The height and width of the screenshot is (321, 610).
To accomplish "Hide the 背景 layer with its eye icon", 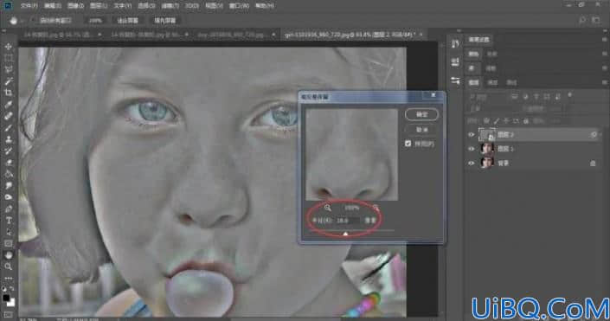I will click(x=471, y=163).
